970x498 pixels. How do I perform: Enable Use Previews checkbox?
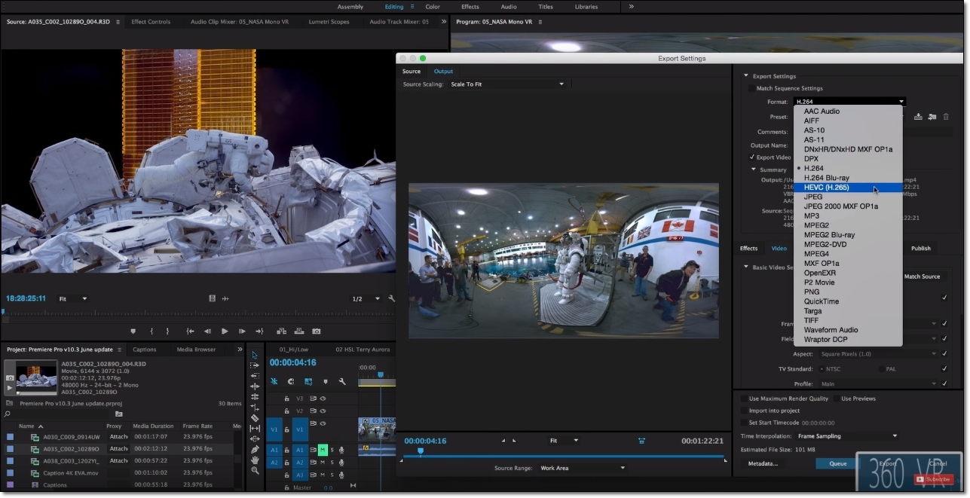(x=836, y=399)
